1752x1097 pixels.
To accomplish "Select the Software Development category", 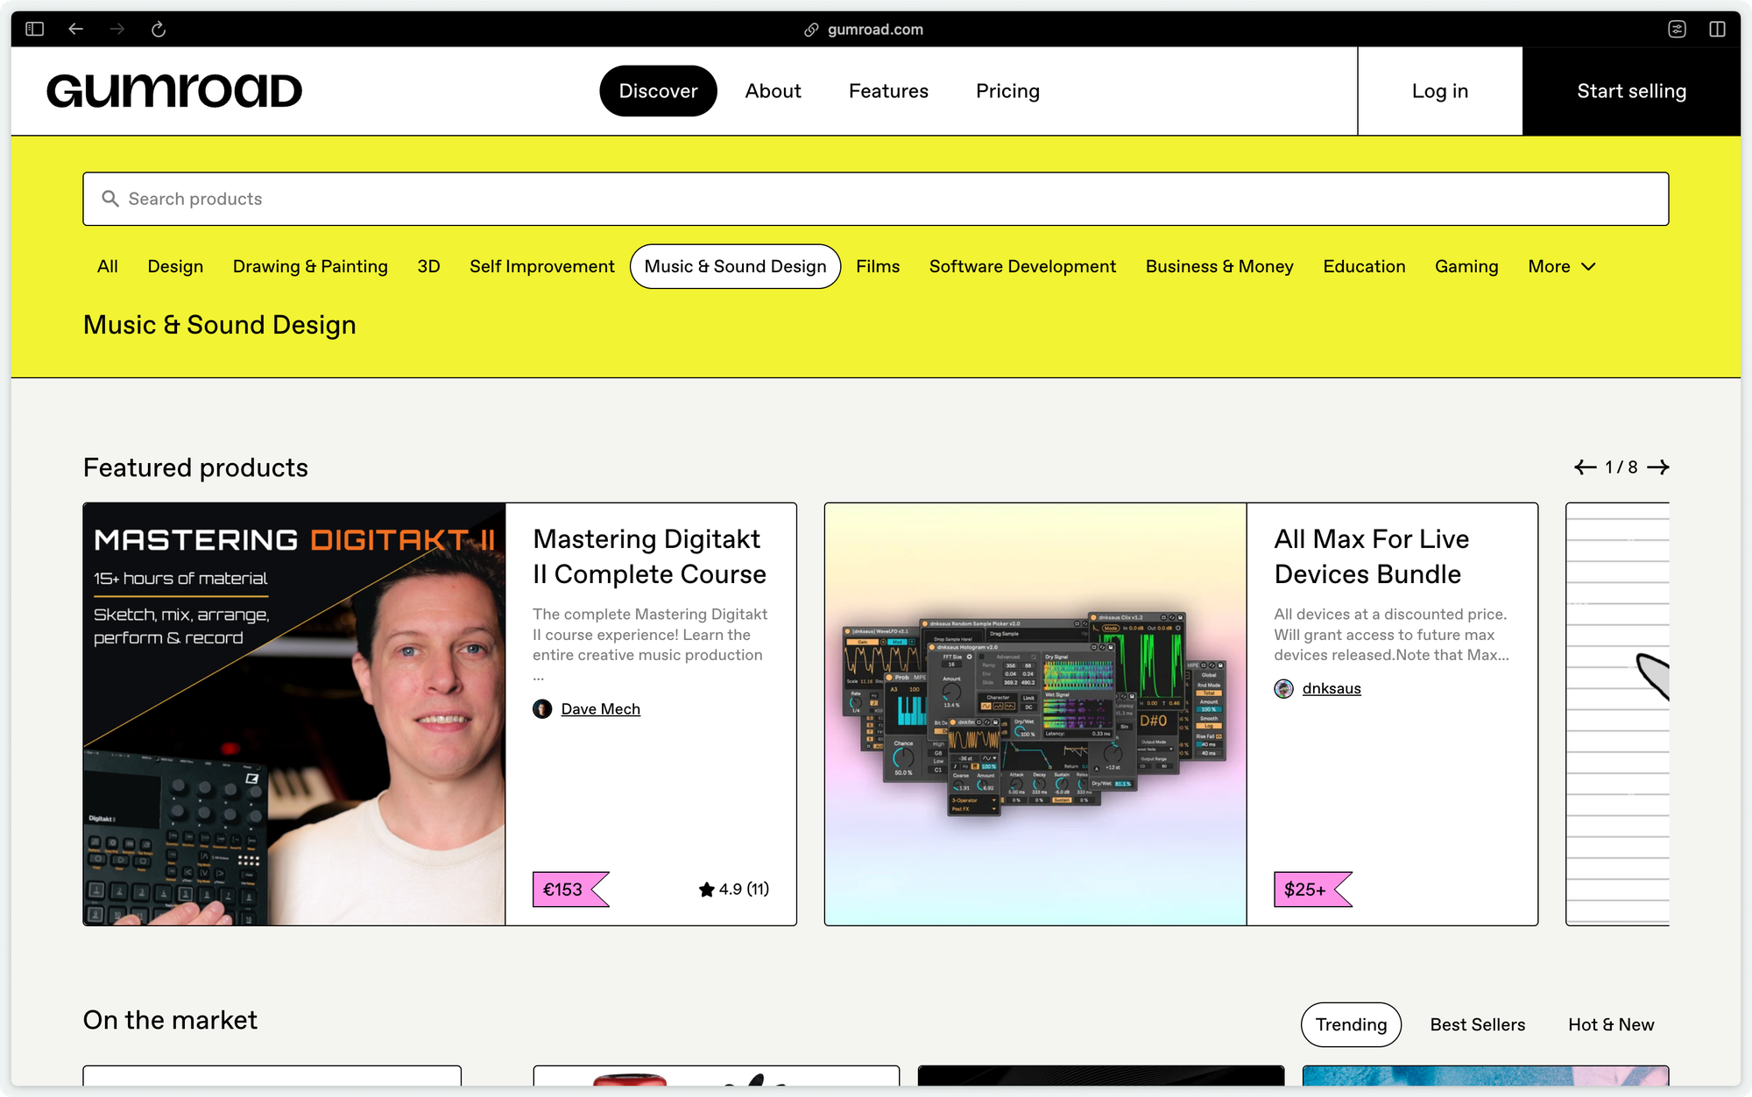I will click(x=1022, y=266).
